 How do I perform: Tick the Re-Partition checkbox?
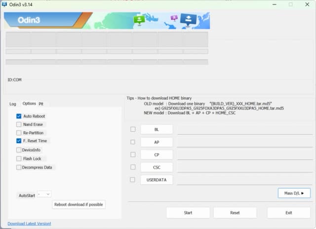tap(19, 133)
